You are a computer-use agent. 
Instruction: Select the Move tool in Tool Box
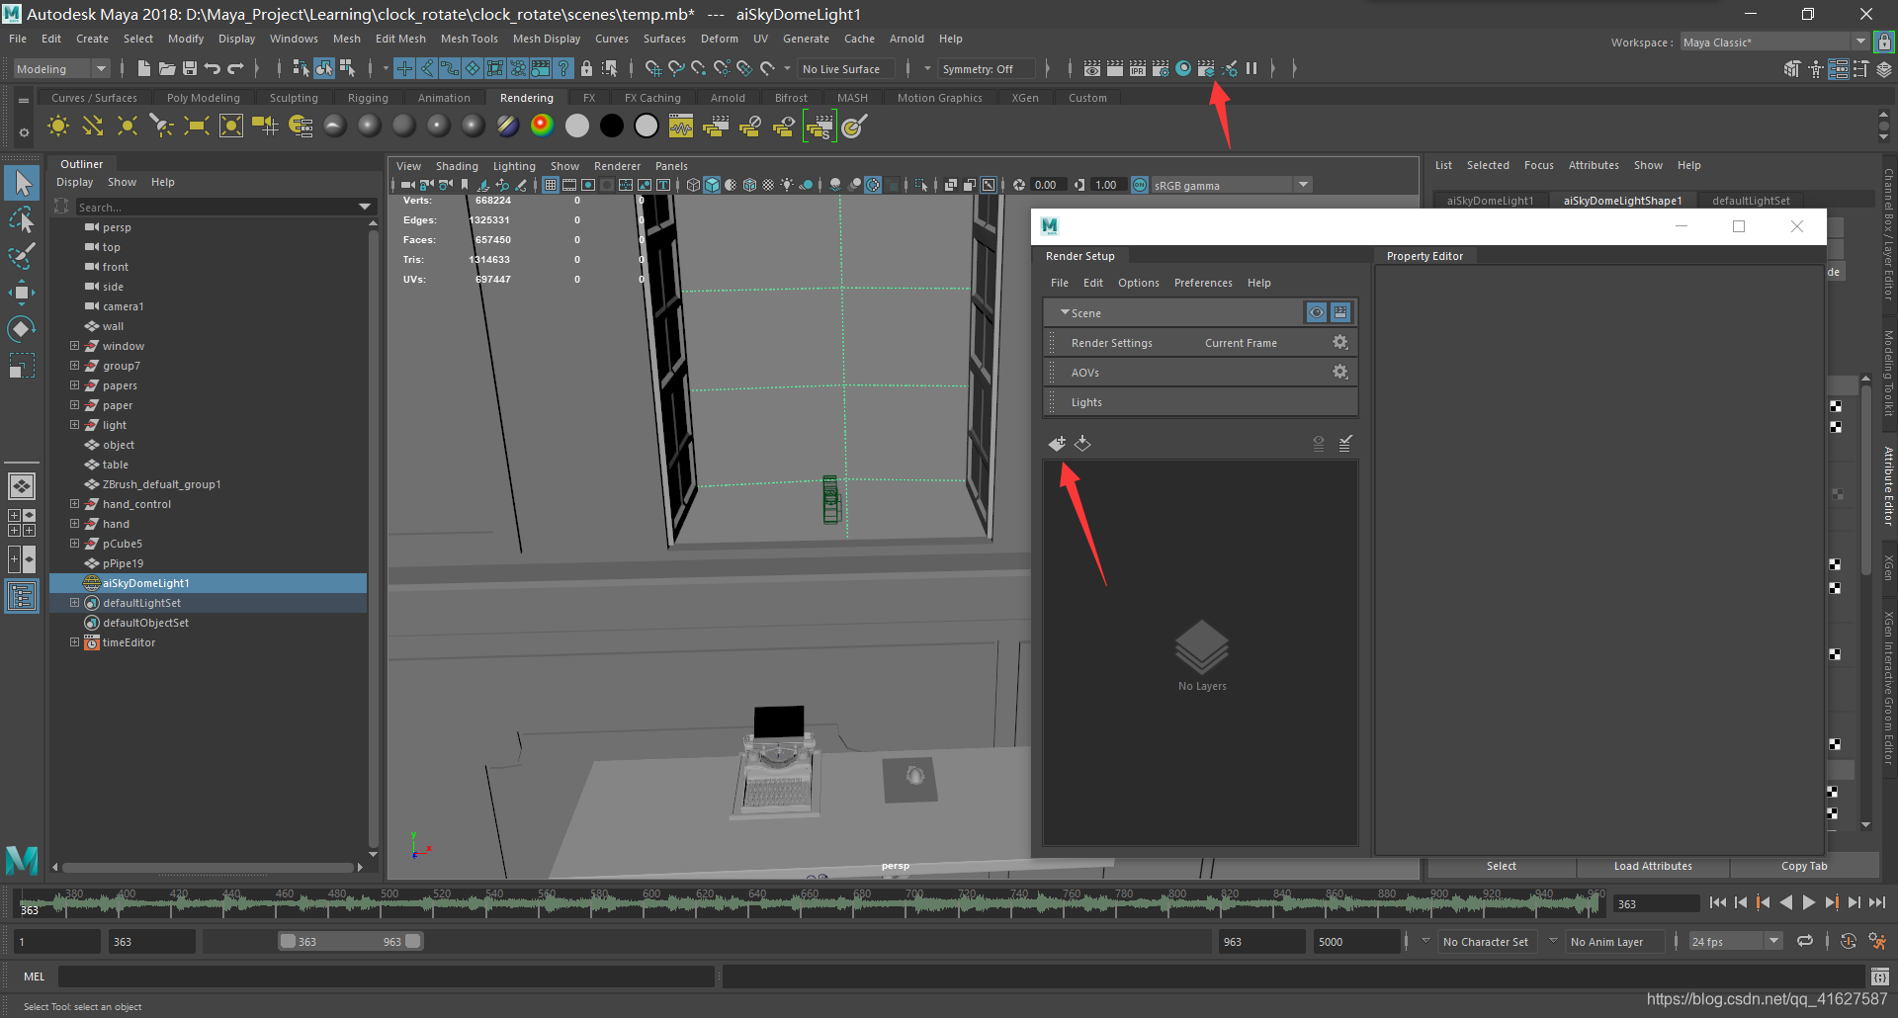click(22, 292)
